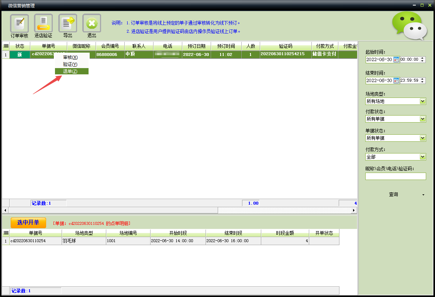Click grid menu icon in upper table header

(x=6, y=46)
